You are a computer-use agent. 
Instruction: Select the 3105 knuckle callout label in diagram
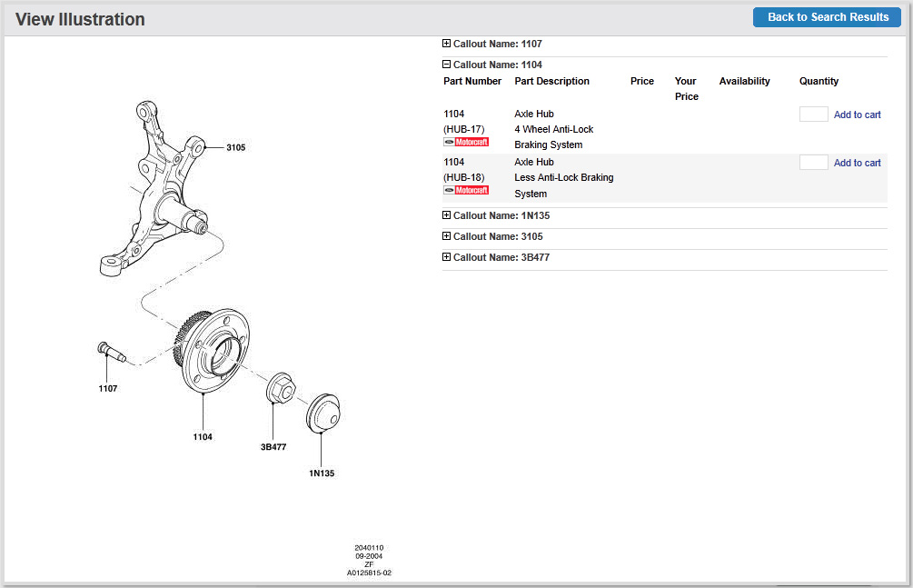[235, 147]
